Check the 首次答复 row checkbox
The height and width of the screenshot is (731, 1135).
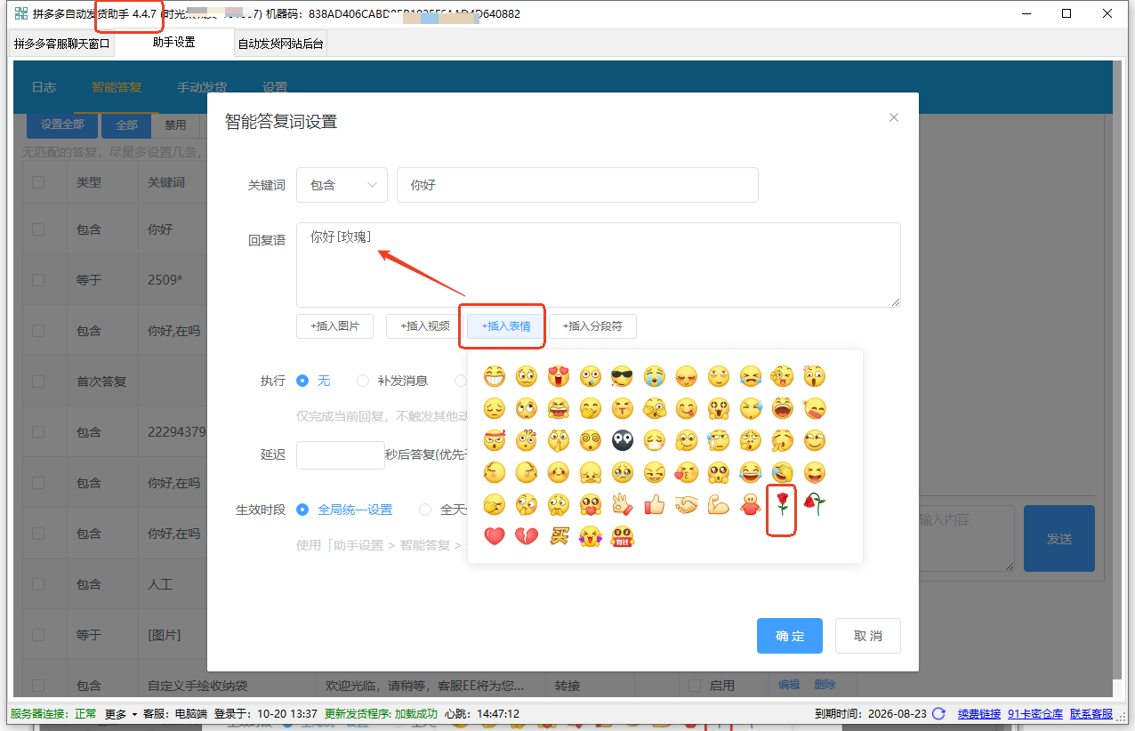[x=38, y=381]
